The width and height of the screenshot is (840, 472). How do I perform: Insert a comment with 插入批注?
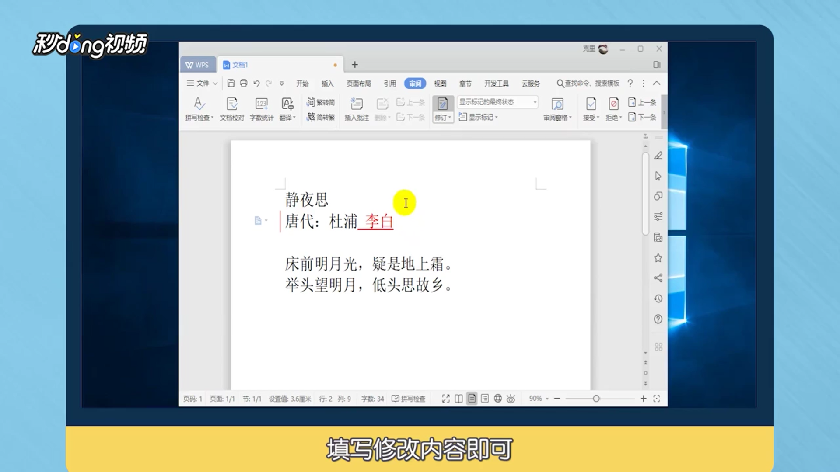pos(357,109)
